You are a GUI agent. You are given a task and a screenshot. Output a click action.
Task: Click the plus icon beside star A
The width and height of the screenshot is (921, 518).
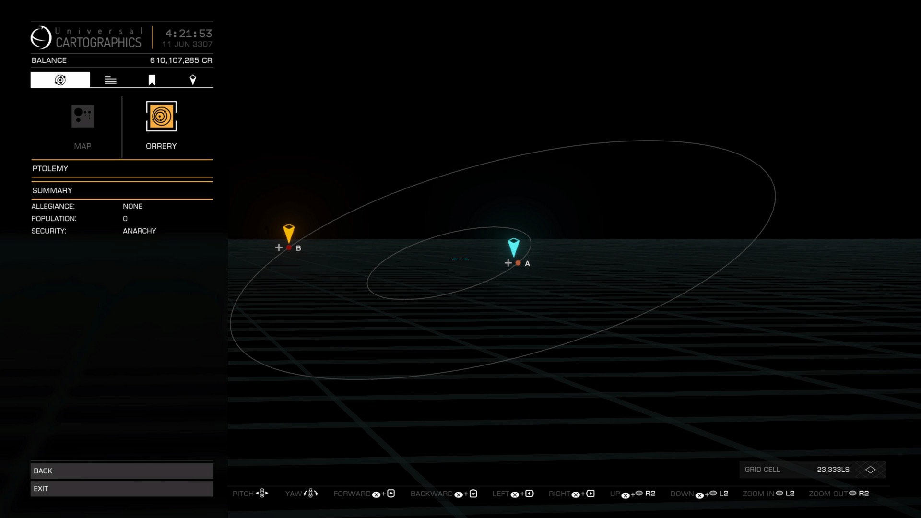(508, 263)
